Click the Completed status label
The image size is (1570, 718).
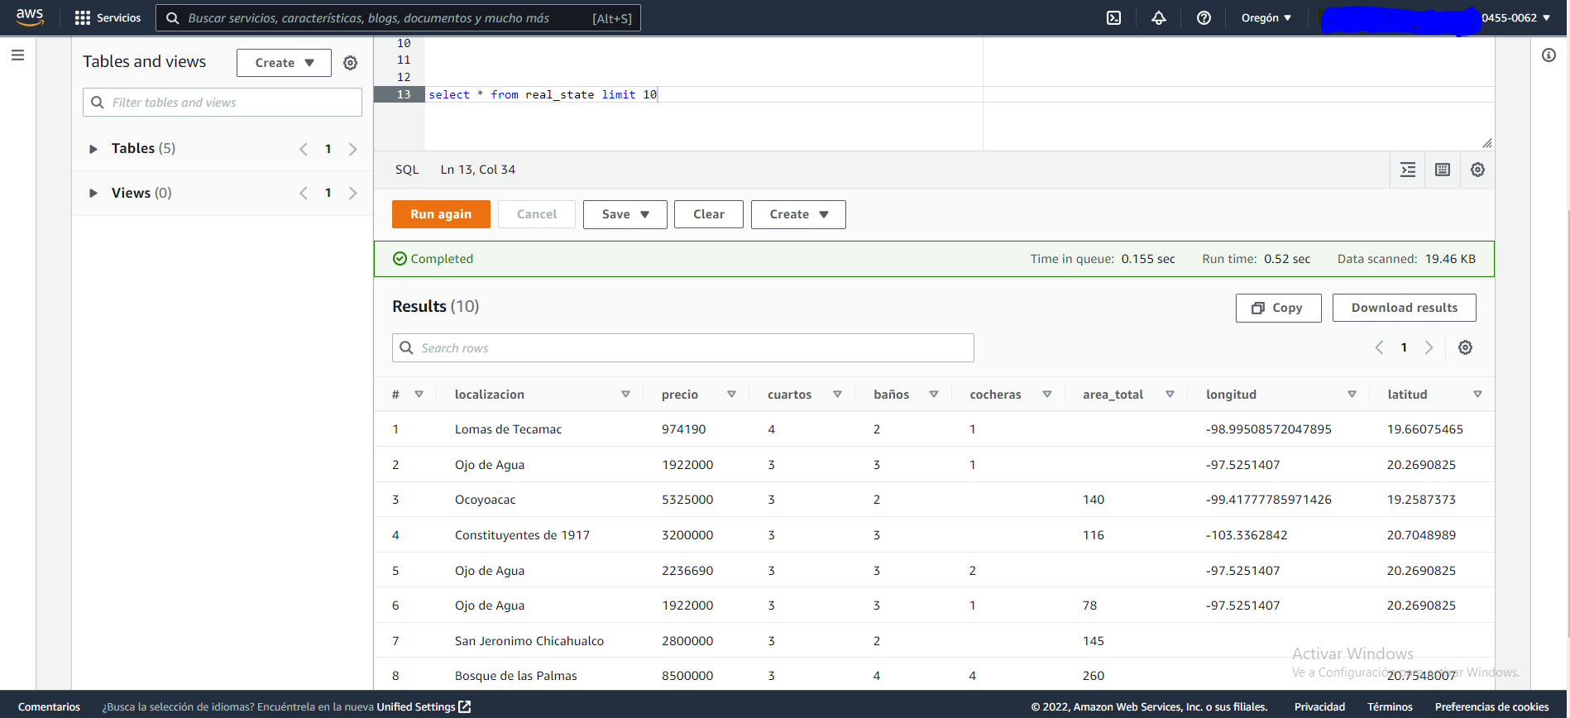pos(433,259)
